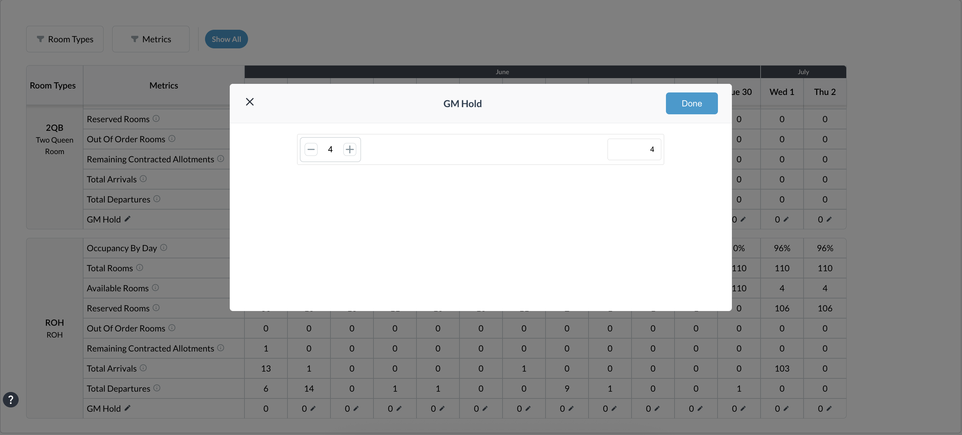Click the GM Hold number input field
This screenshot has height=435, width=962.
tap(634, 149)
